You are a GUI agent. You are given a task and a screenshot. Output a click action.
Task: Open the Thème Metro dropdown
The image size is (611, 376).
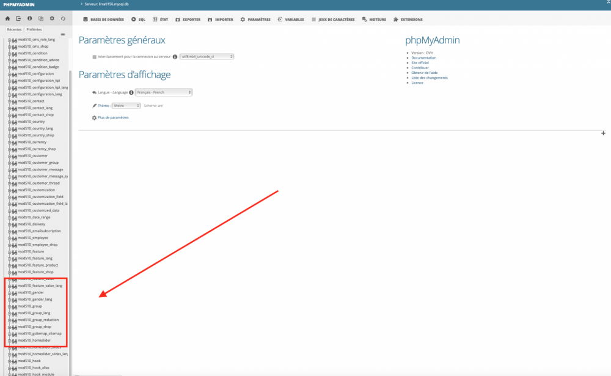(x=126, y=106)
